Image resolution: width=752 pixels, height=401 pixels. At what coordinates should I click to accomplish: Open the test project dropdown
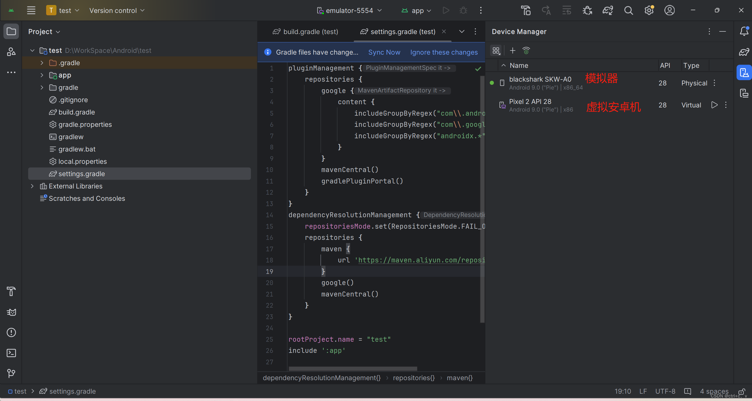[x=63, y=11]
